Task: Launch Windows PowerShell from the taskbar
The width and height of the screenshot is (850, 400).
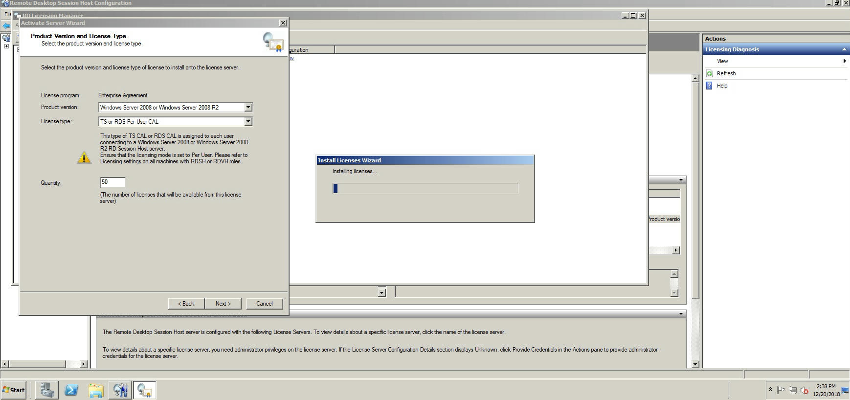Action: 71,390
